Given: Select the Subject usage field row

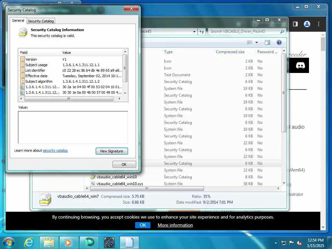Looking at the screenshot, I should [71, 65].
